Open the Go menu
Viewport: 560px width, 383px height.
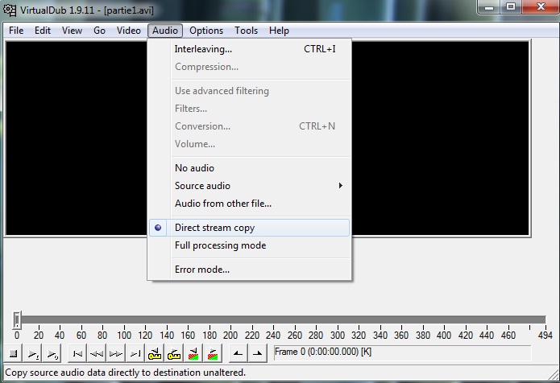point(99,31)
